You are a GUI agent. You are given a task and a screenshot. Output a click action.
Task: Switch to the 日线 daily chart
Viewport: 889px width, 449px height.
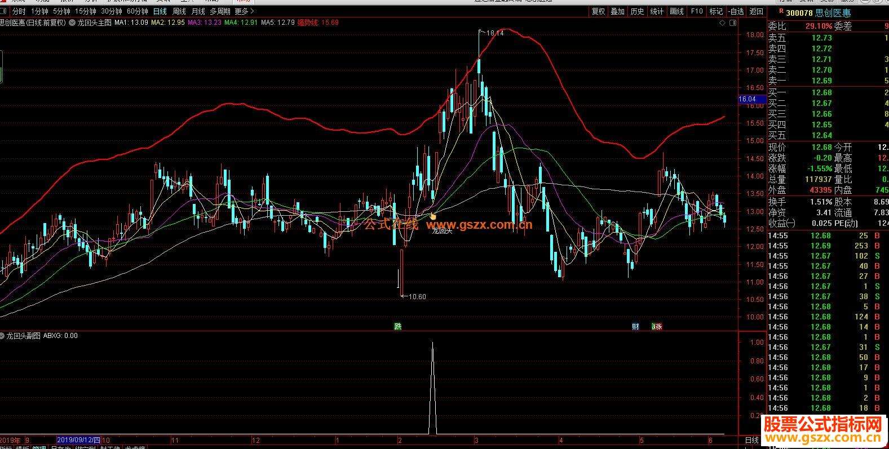coord(160,11)
